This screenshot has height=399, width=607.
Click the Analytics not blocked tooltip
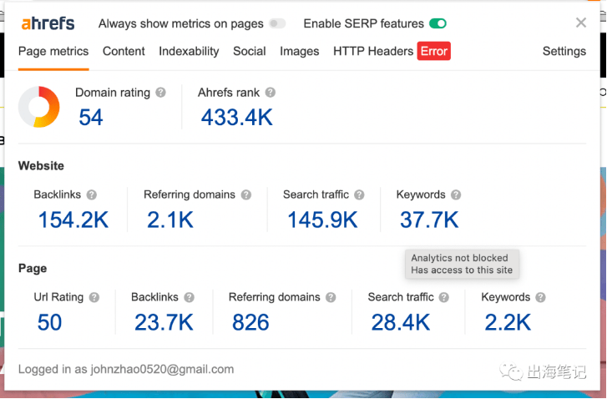point(462,264)
